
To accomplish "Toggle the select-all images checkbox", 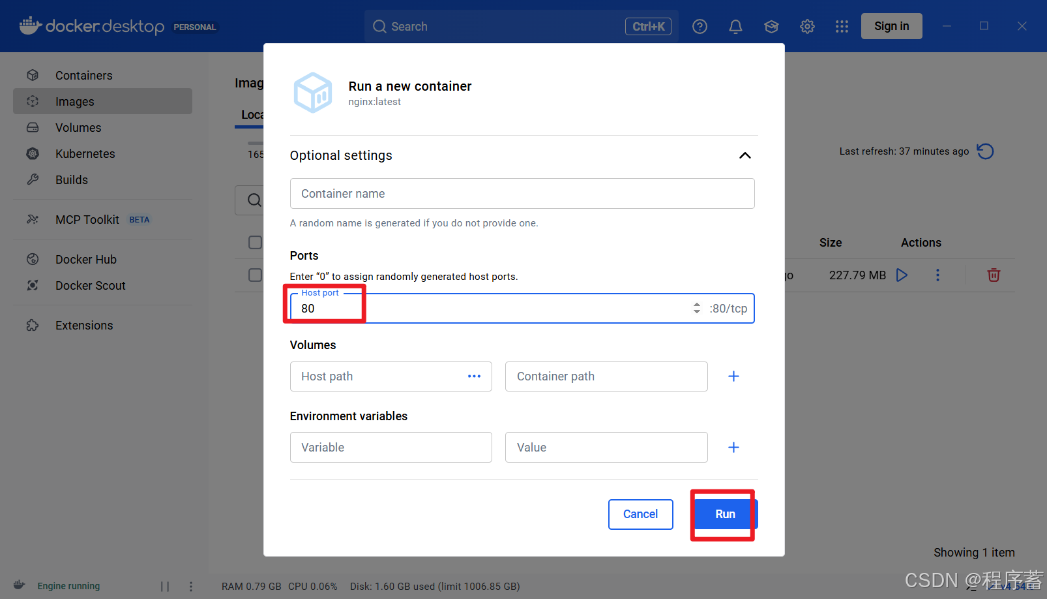I will [255, 242].
